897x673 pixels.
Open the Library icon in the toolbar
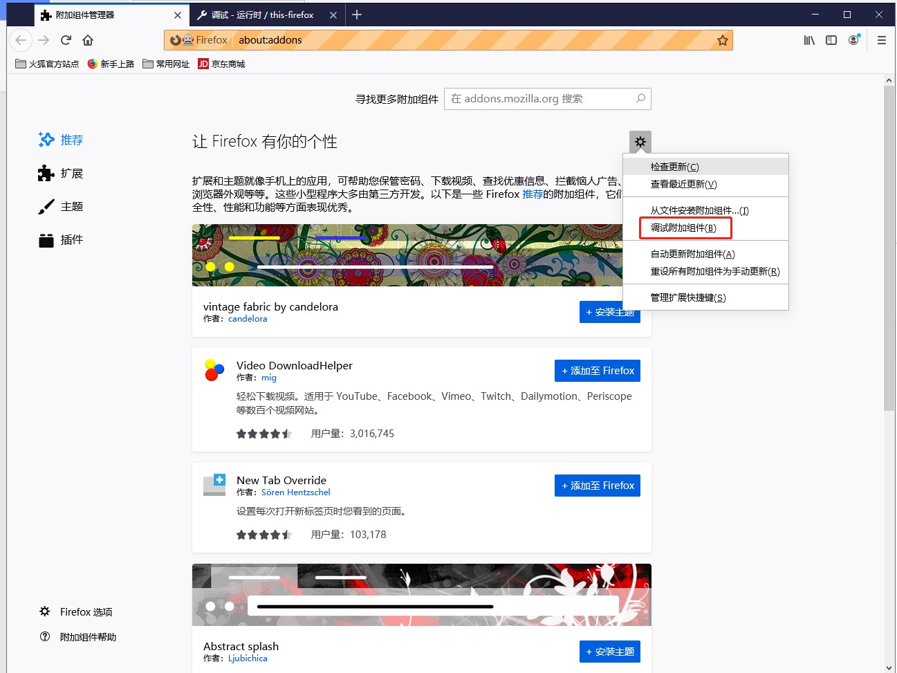tap(809, 40)
